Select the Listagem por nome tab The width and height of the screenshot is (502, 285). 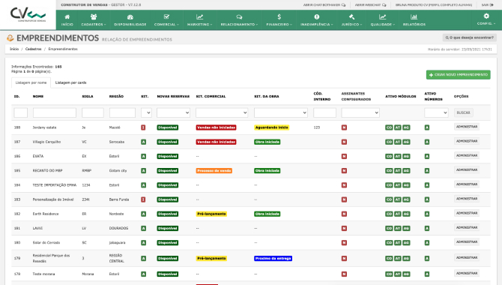[31, 82]
